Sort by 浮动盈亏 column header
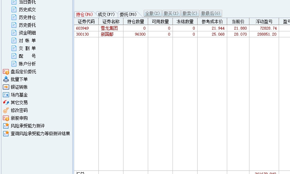Viewport: 290px width, 174px height. (264, 21)
